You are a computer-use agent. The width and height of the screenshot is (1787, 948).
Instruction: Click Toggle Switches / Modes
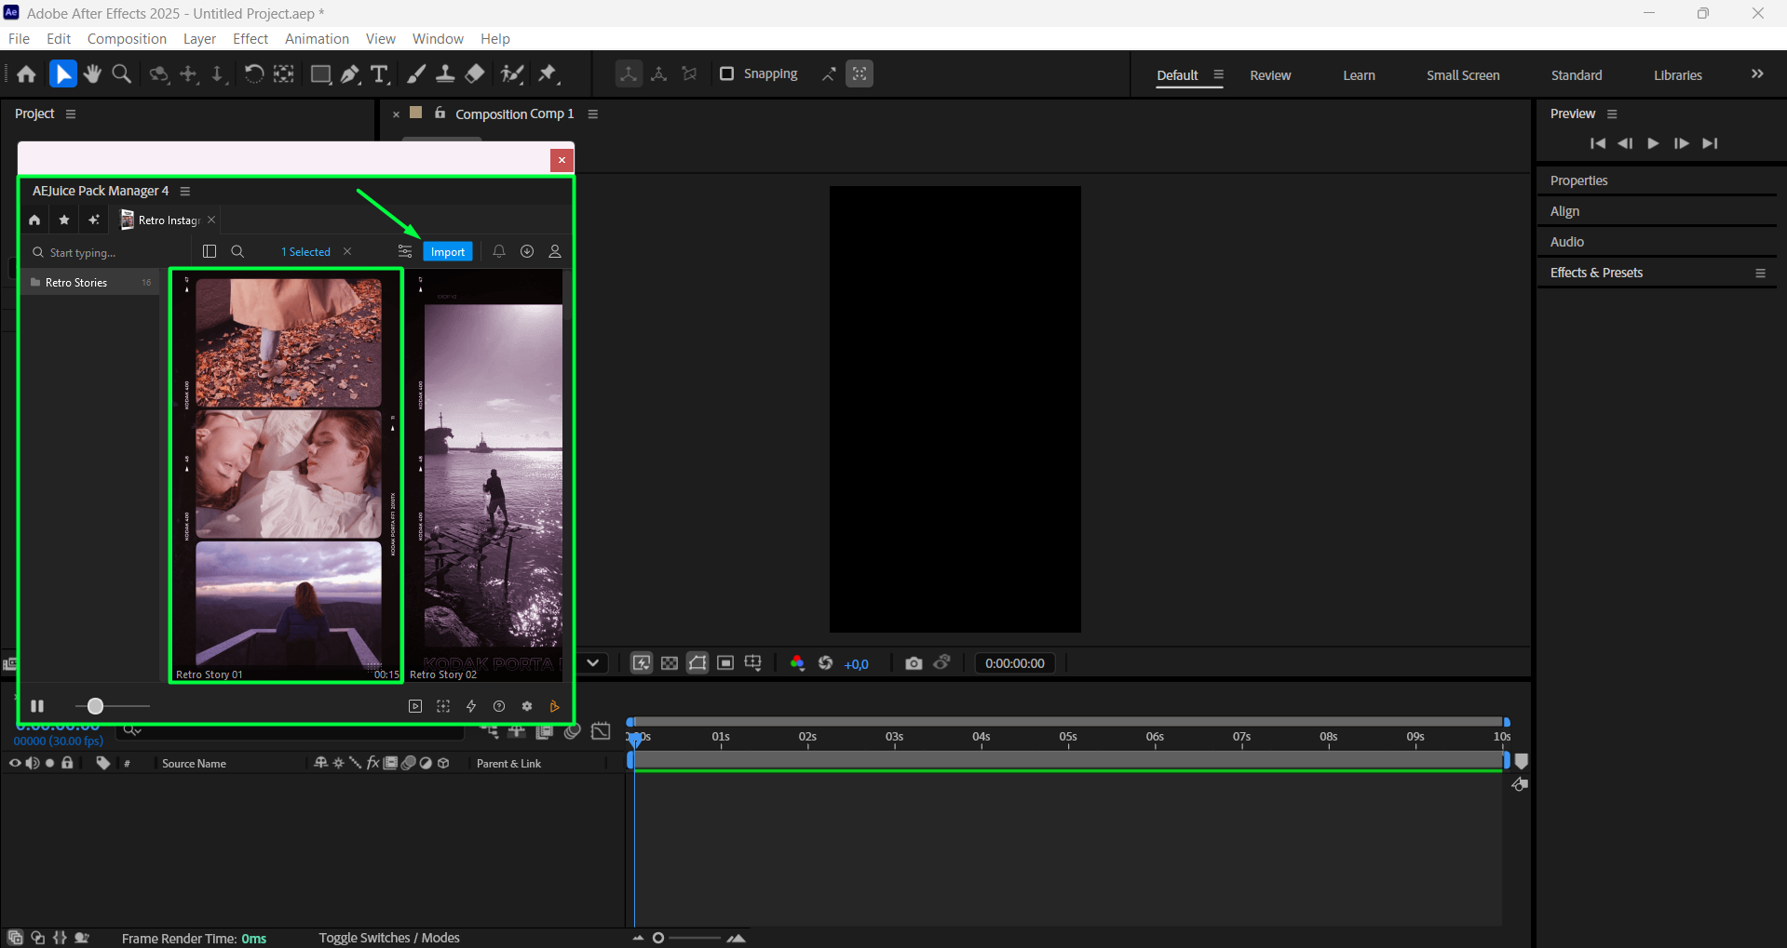pos(389,938)
